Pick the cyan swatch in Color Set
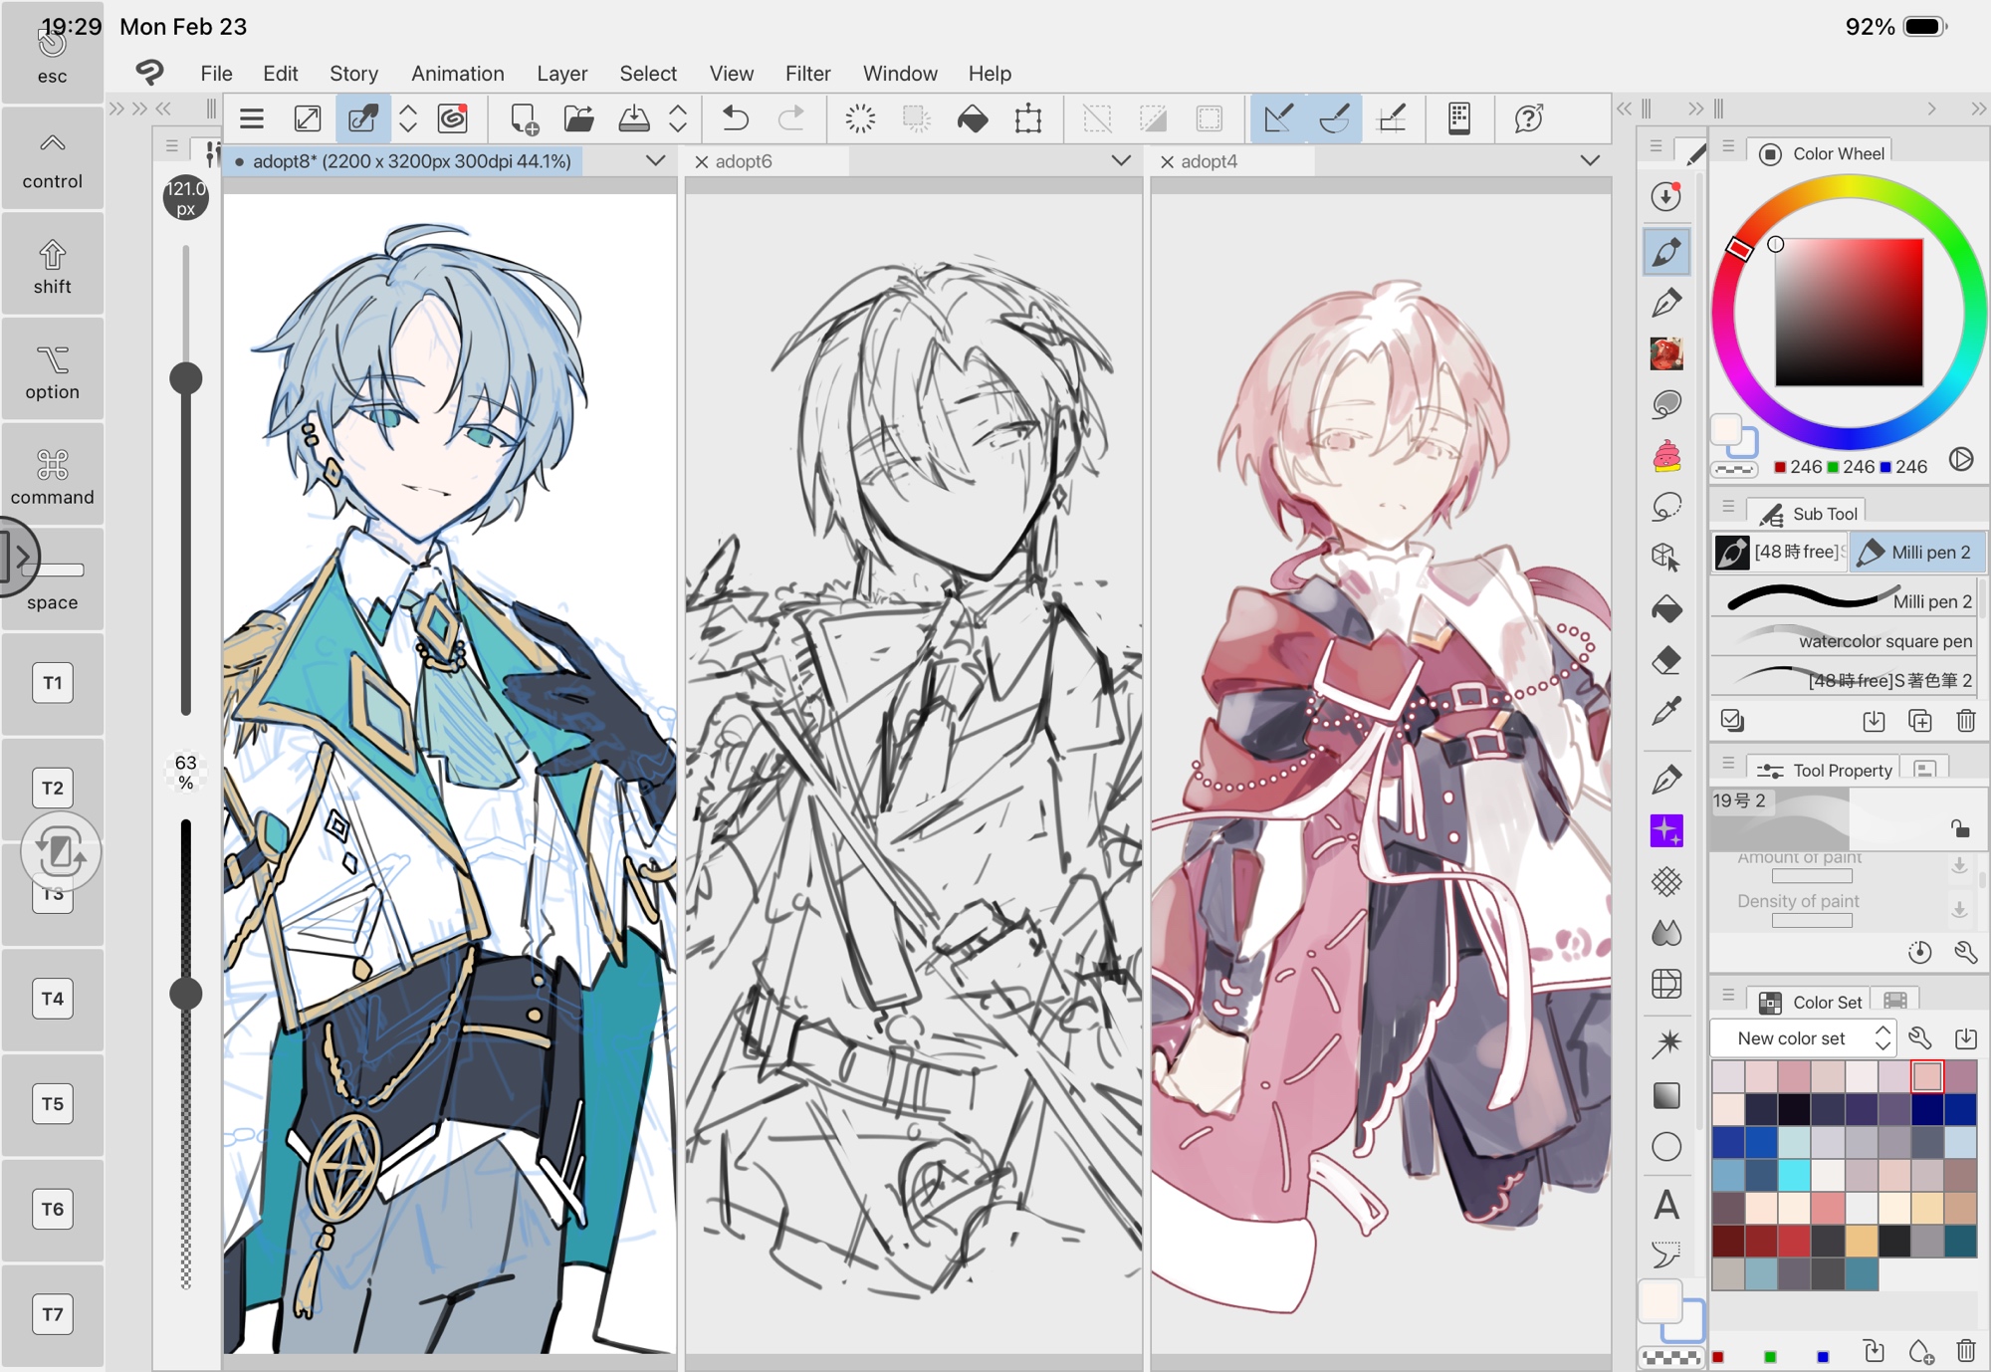 [1794, 1174]
